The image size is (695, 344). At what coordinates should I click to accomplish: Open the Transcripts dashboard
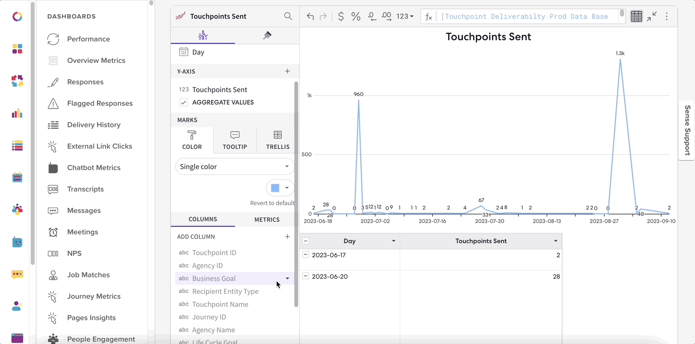(x=85, y=189)
